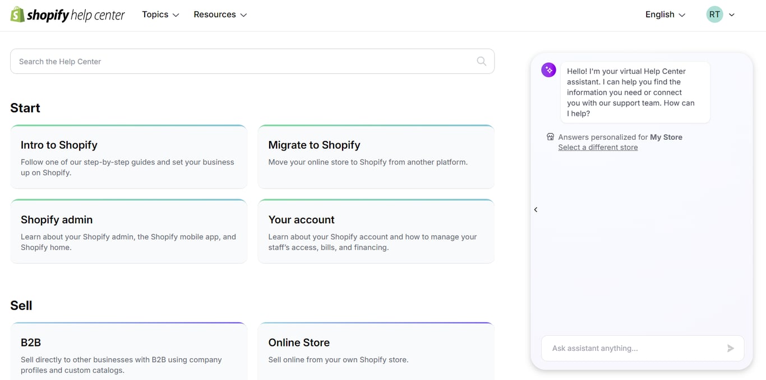Open the Your account card
The image size is (766, 380).
pos(376,231)
